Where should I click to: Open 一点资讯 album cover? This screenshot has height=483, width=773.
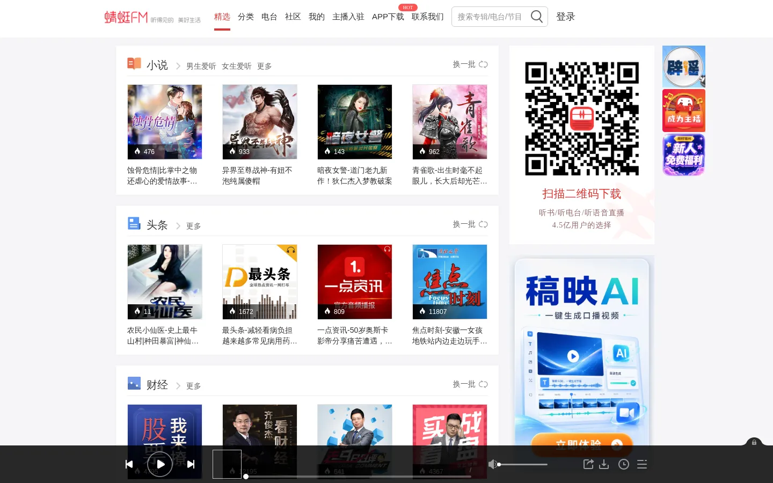(x=355, y=282)
